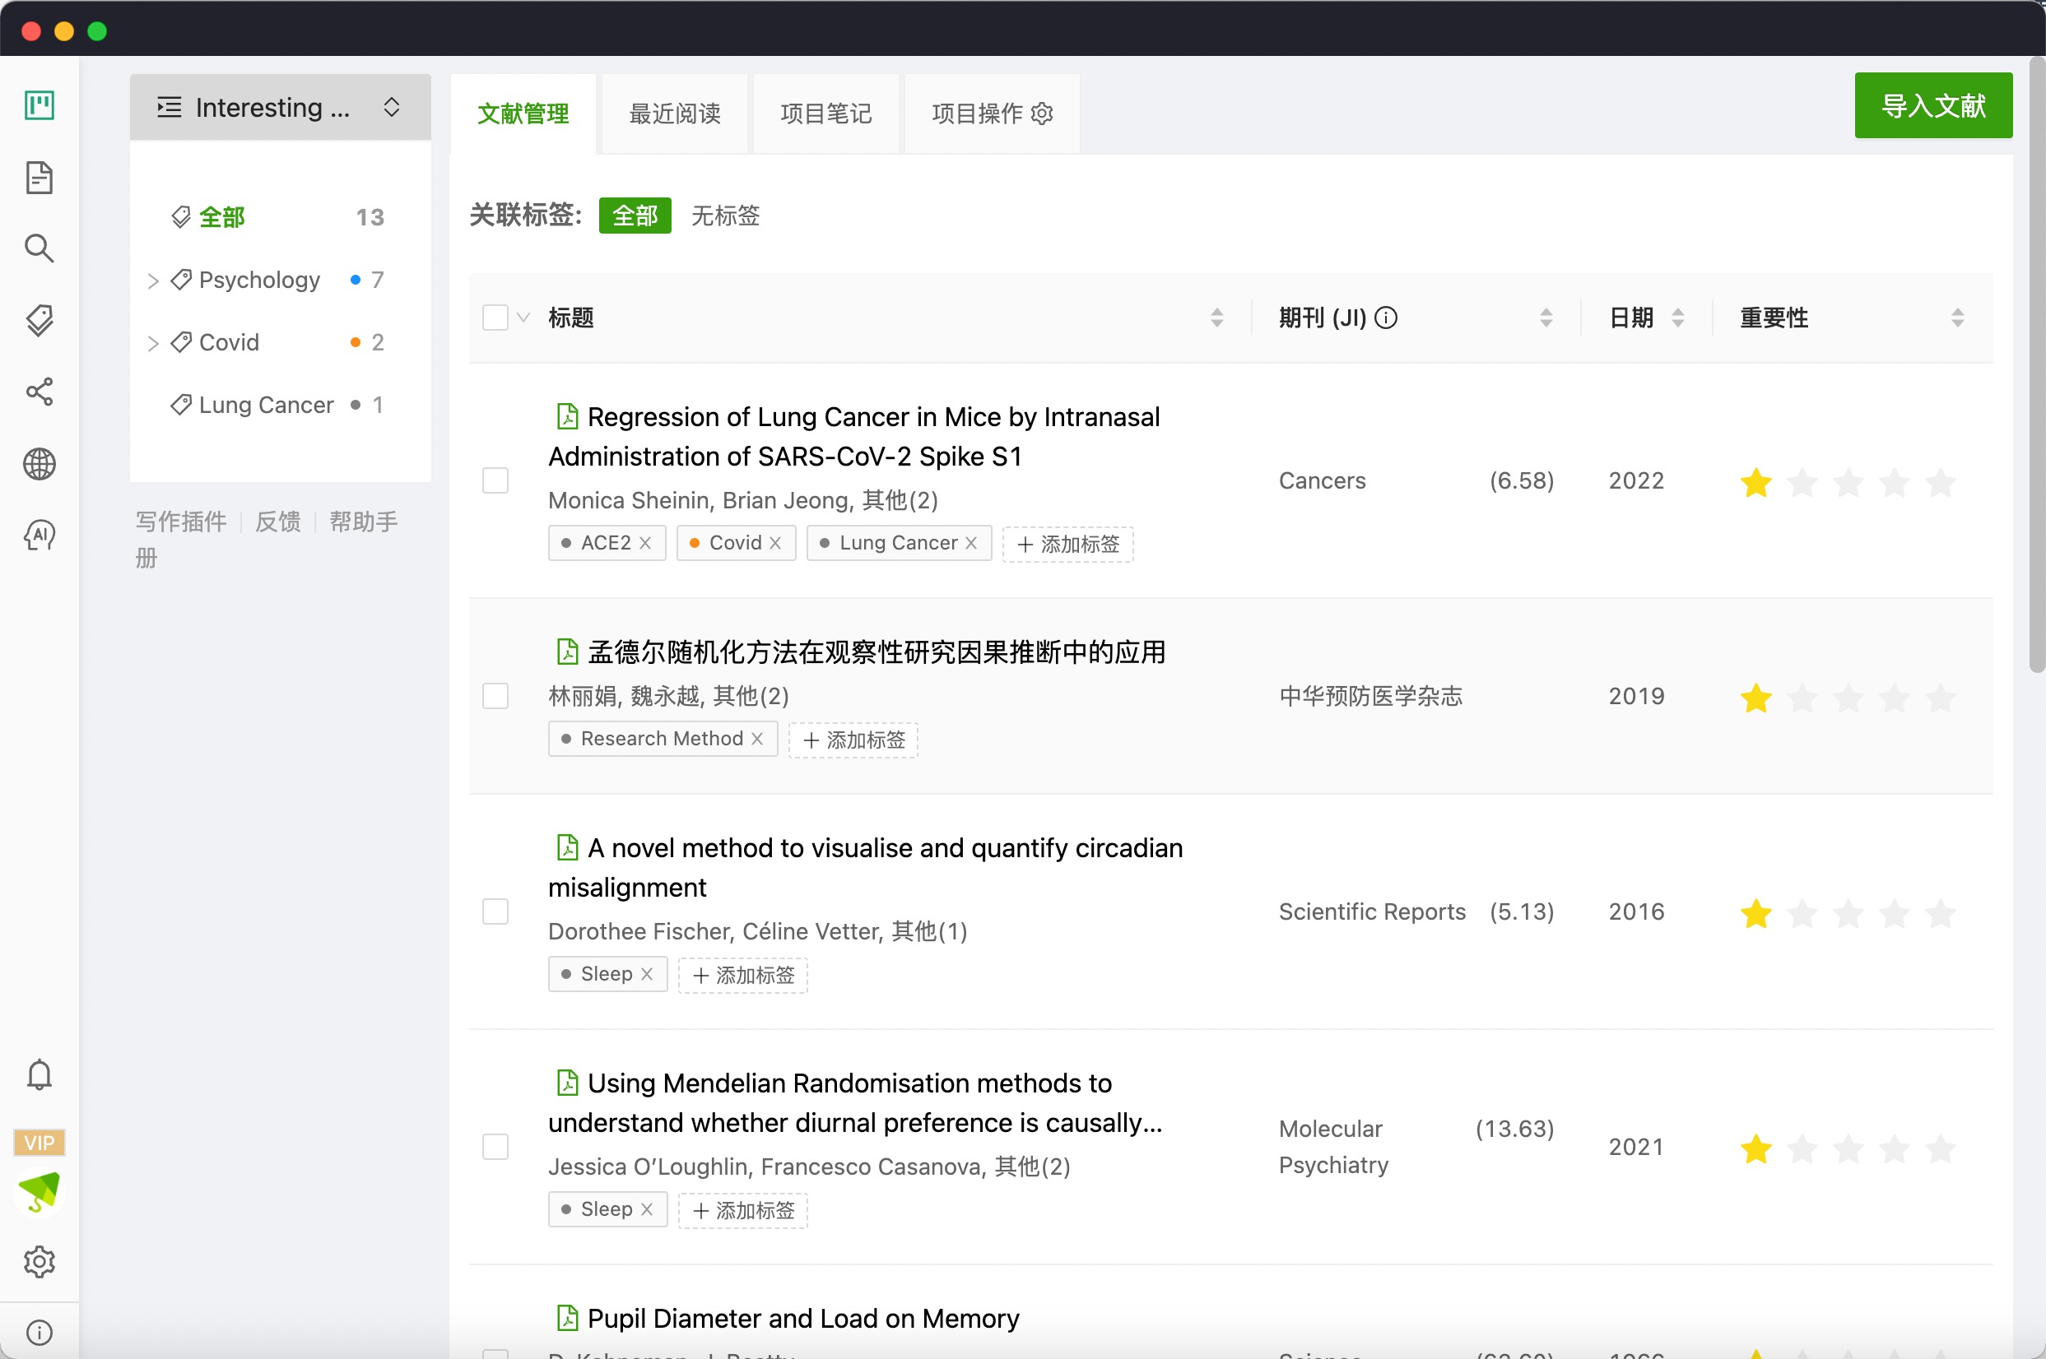The image size is (2046, 1359).
Task: Sort by 标题 column arrows
Action: coord(1216,318)
